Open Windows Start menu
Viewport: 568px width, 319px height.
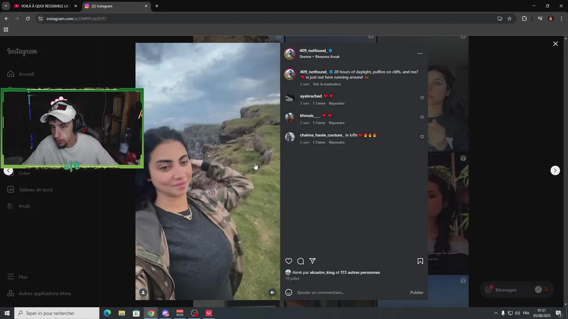tap(7, 313)
